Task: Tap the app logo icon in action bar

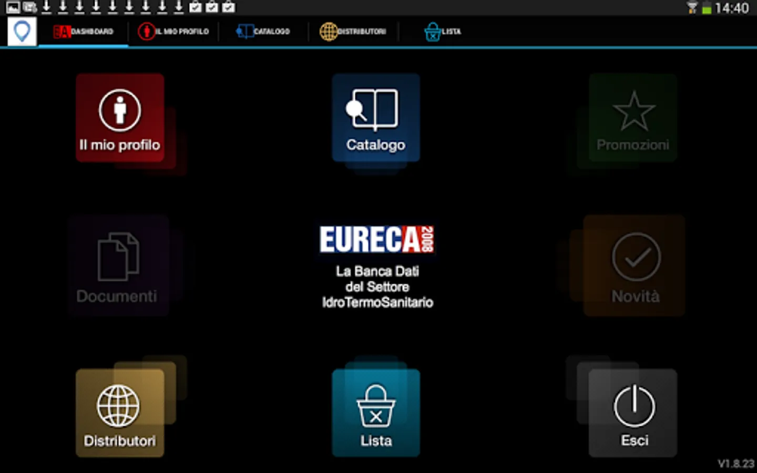Action: [x=22, y=32]
